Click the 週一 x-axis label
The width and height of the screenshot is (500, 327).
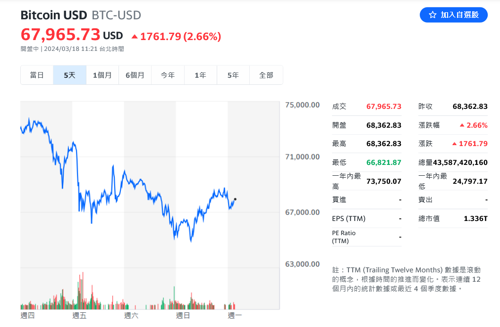235,316
